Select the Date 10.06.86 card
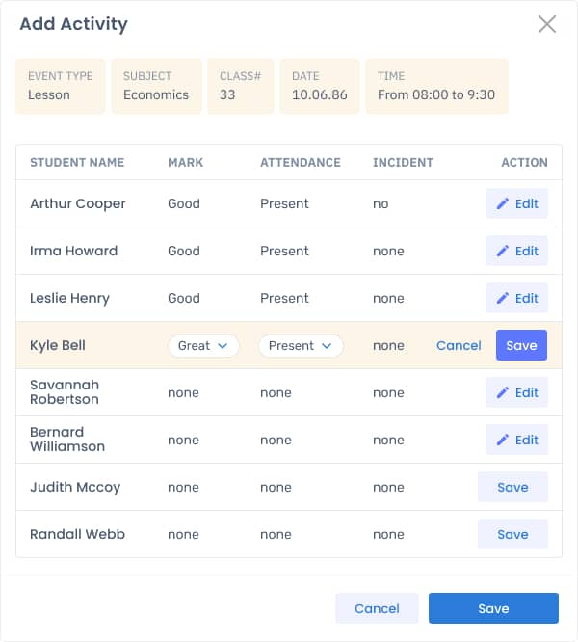The height and width of the screenshot is (642, 578). click(x=320, y=86)
